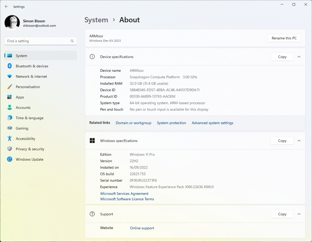Go to the Apps section
This screenshot has height=242, width=312.
click(x=20, y=97)
